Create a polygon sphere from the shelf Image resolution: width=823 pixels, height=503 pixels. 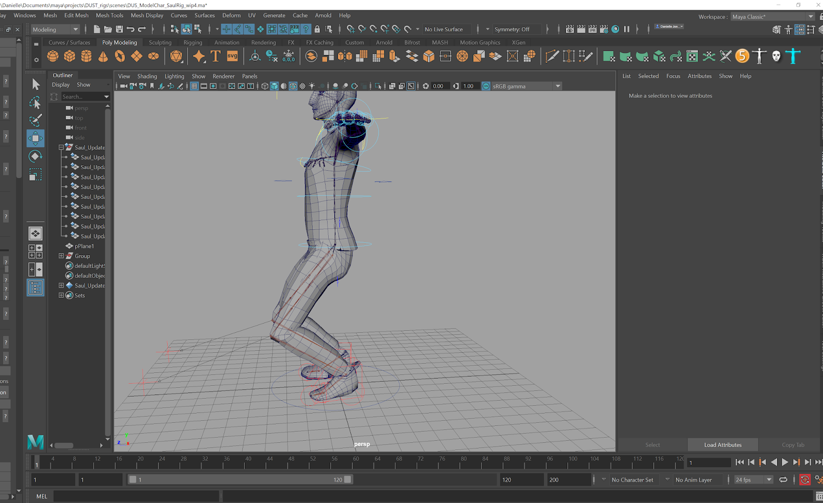pos(53,56)
